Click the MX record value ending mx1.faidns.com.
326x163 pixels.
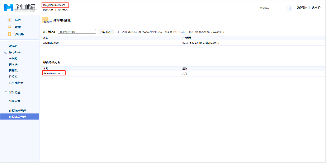(200, 43)
